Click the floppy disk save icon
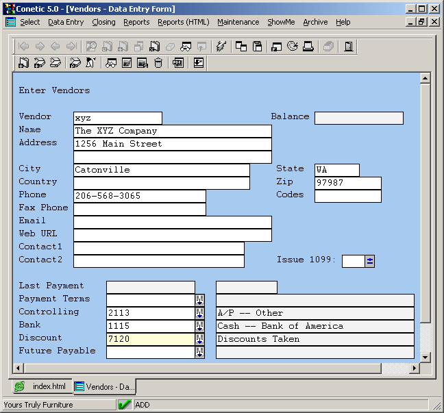 (258, 47)
